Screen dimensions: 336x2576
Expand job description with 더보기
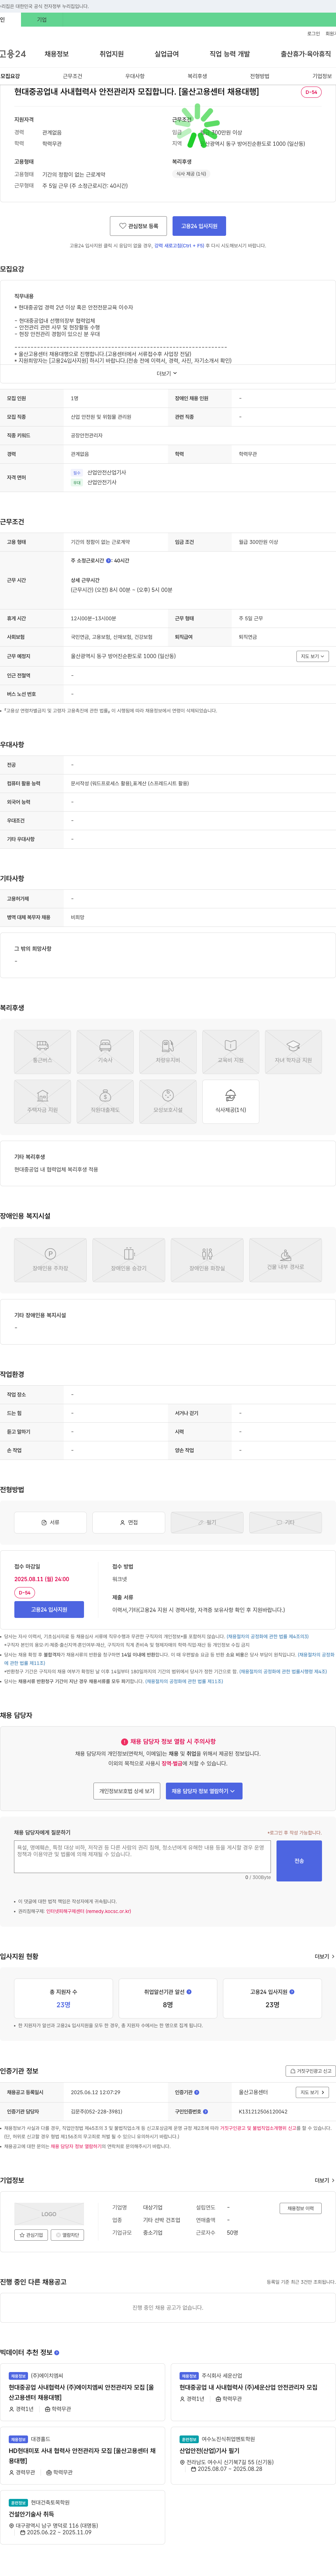(x=167, y=373)
